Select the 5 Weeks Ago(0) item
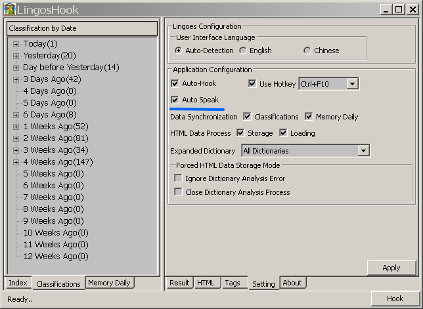Screen dimensions: 423x309 pyautogui.click(x=53, y=174)
